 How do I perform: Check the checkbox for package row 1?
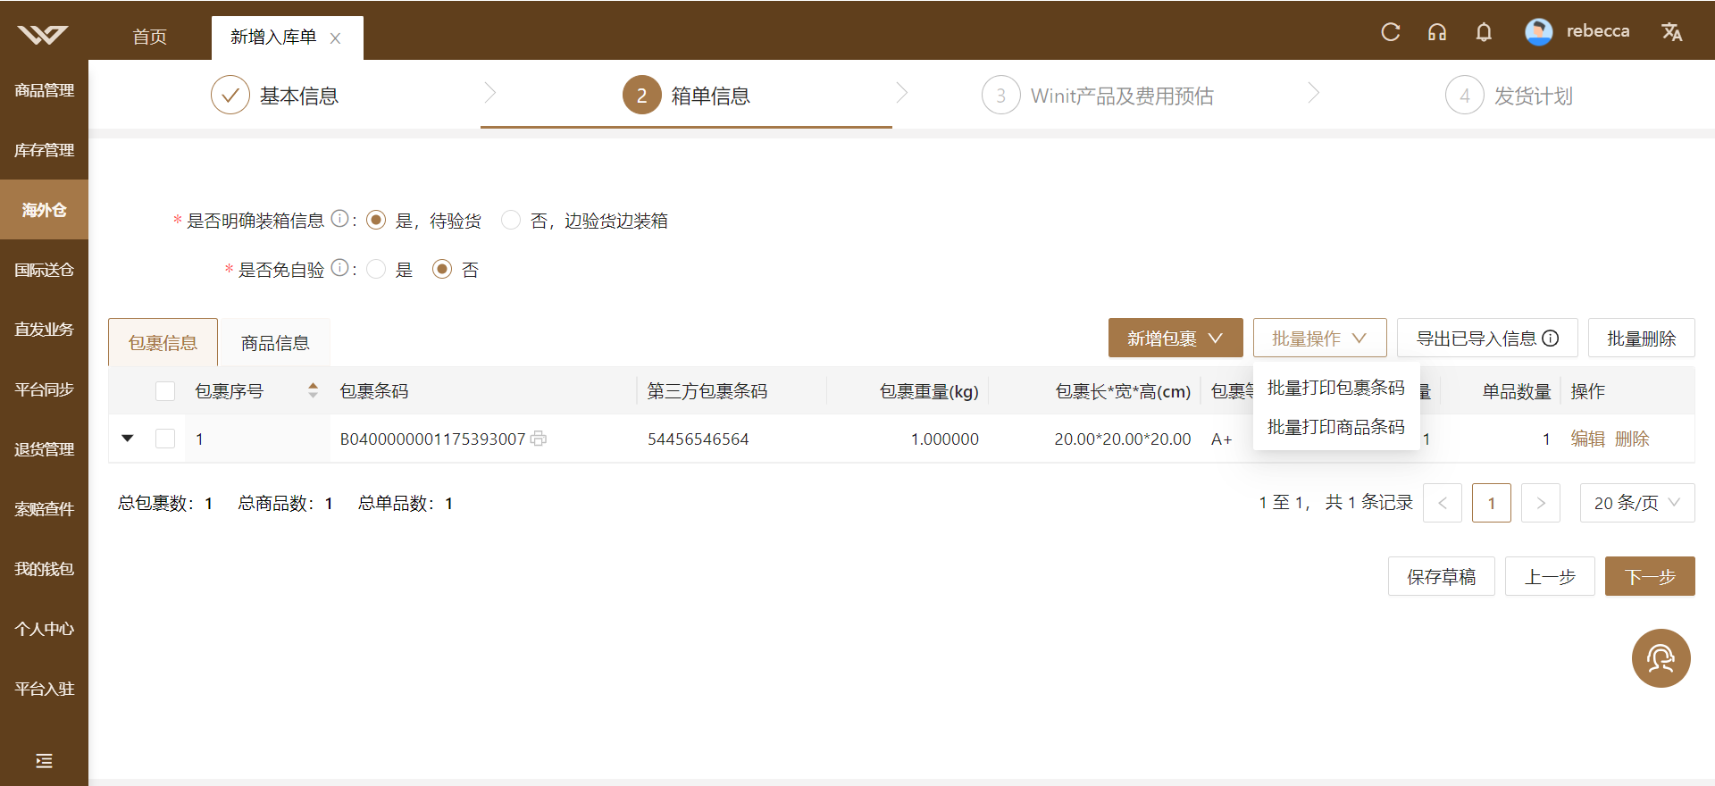coord(165,439)
